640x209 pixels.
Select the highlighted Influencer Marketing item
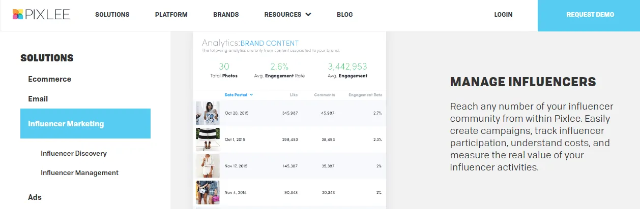(x=85, y=124)
